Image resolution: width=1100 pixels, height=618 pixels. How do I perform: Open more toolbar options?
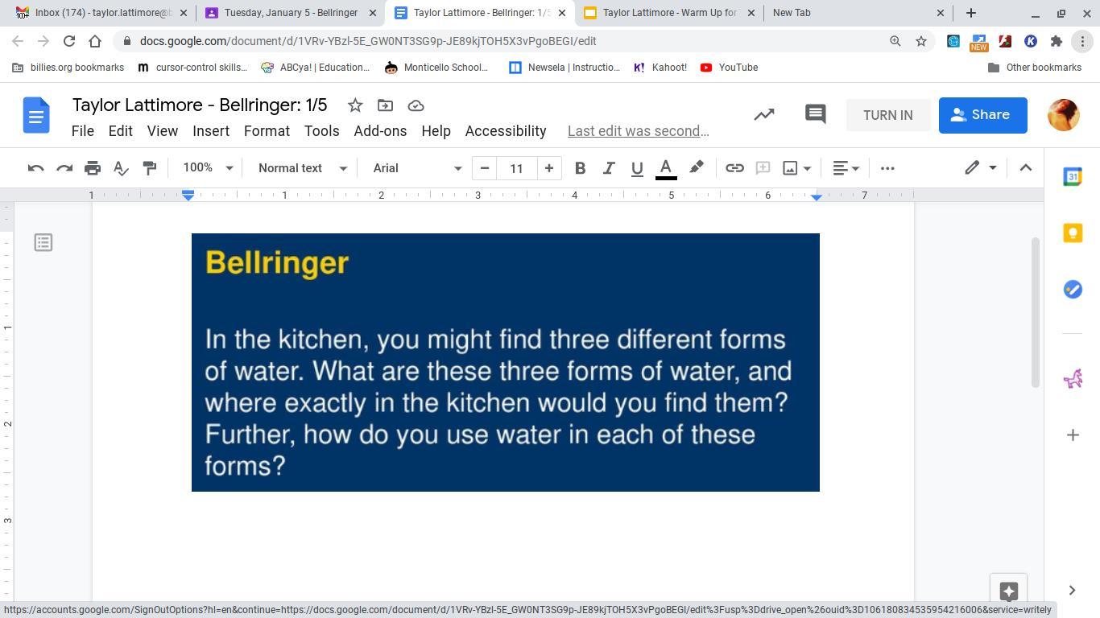pos(887,168)
